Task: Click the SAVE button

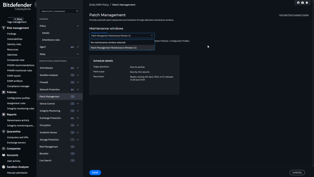Action: [95, 173]
